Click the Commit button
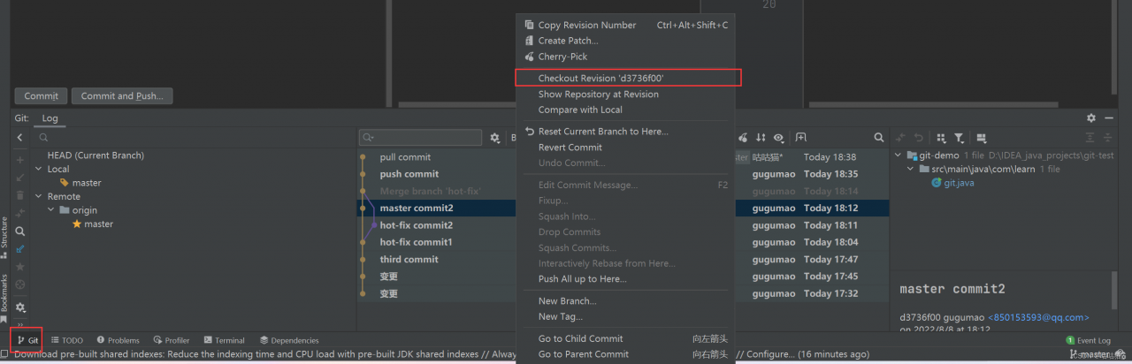The image size is (1132, 364). (x=41, y=96)
